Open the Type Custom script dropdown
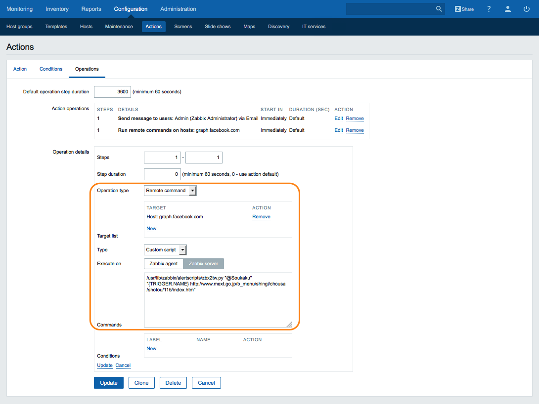The height and width of the screenshot is (404, 539). (x=165, y=249)
